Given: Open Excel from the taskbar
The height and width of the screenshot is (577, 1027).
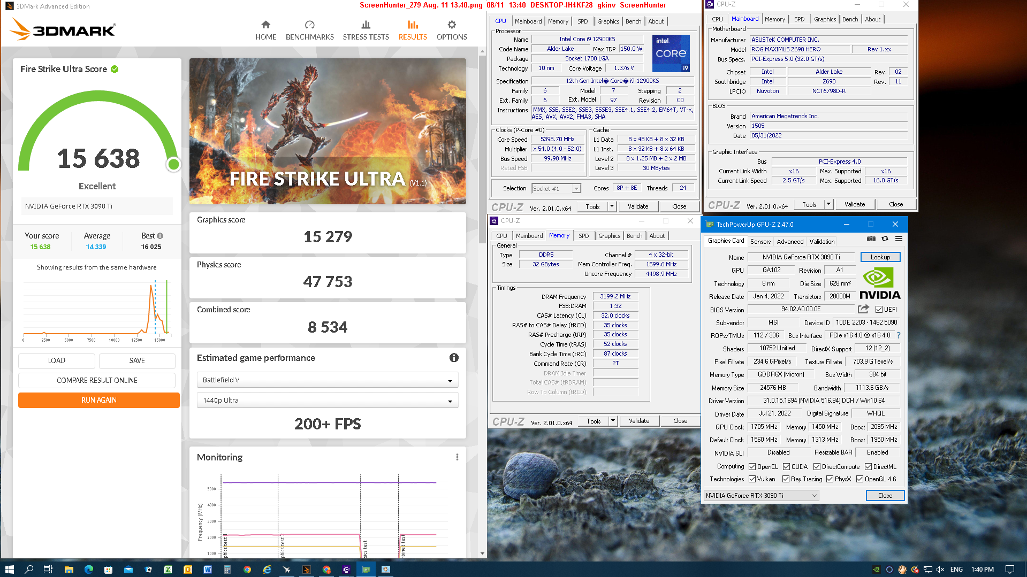Looking at the screenshot, I should (168, 570).
